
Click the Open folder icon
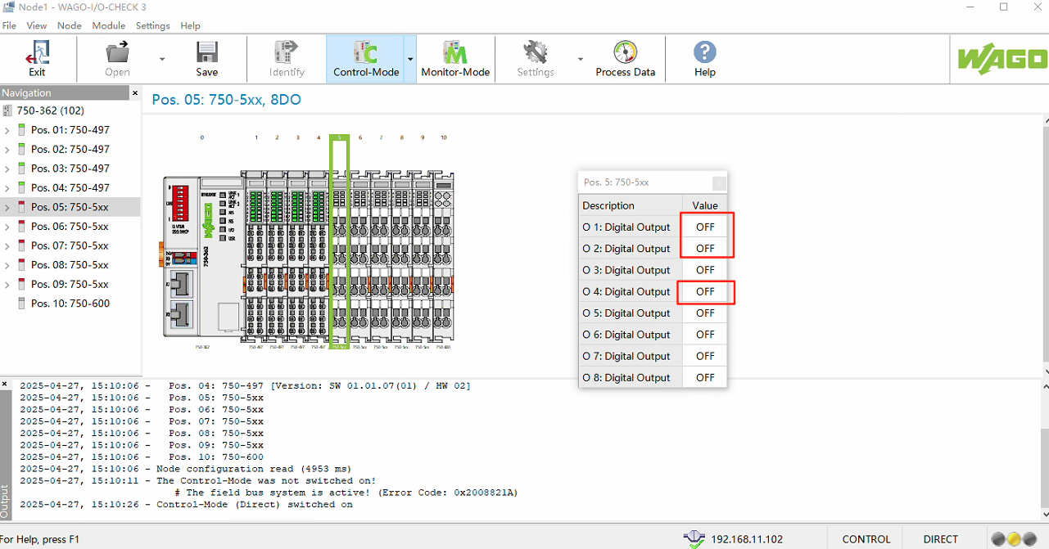coord(118,52)
